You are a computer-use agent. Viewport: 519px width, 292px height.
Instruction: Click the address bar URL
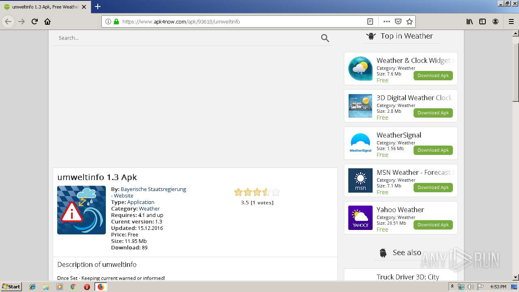click(181, 21)
